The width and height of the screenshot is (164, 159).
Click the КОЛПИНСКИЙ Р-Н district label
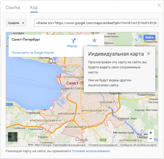pos(130,140)
